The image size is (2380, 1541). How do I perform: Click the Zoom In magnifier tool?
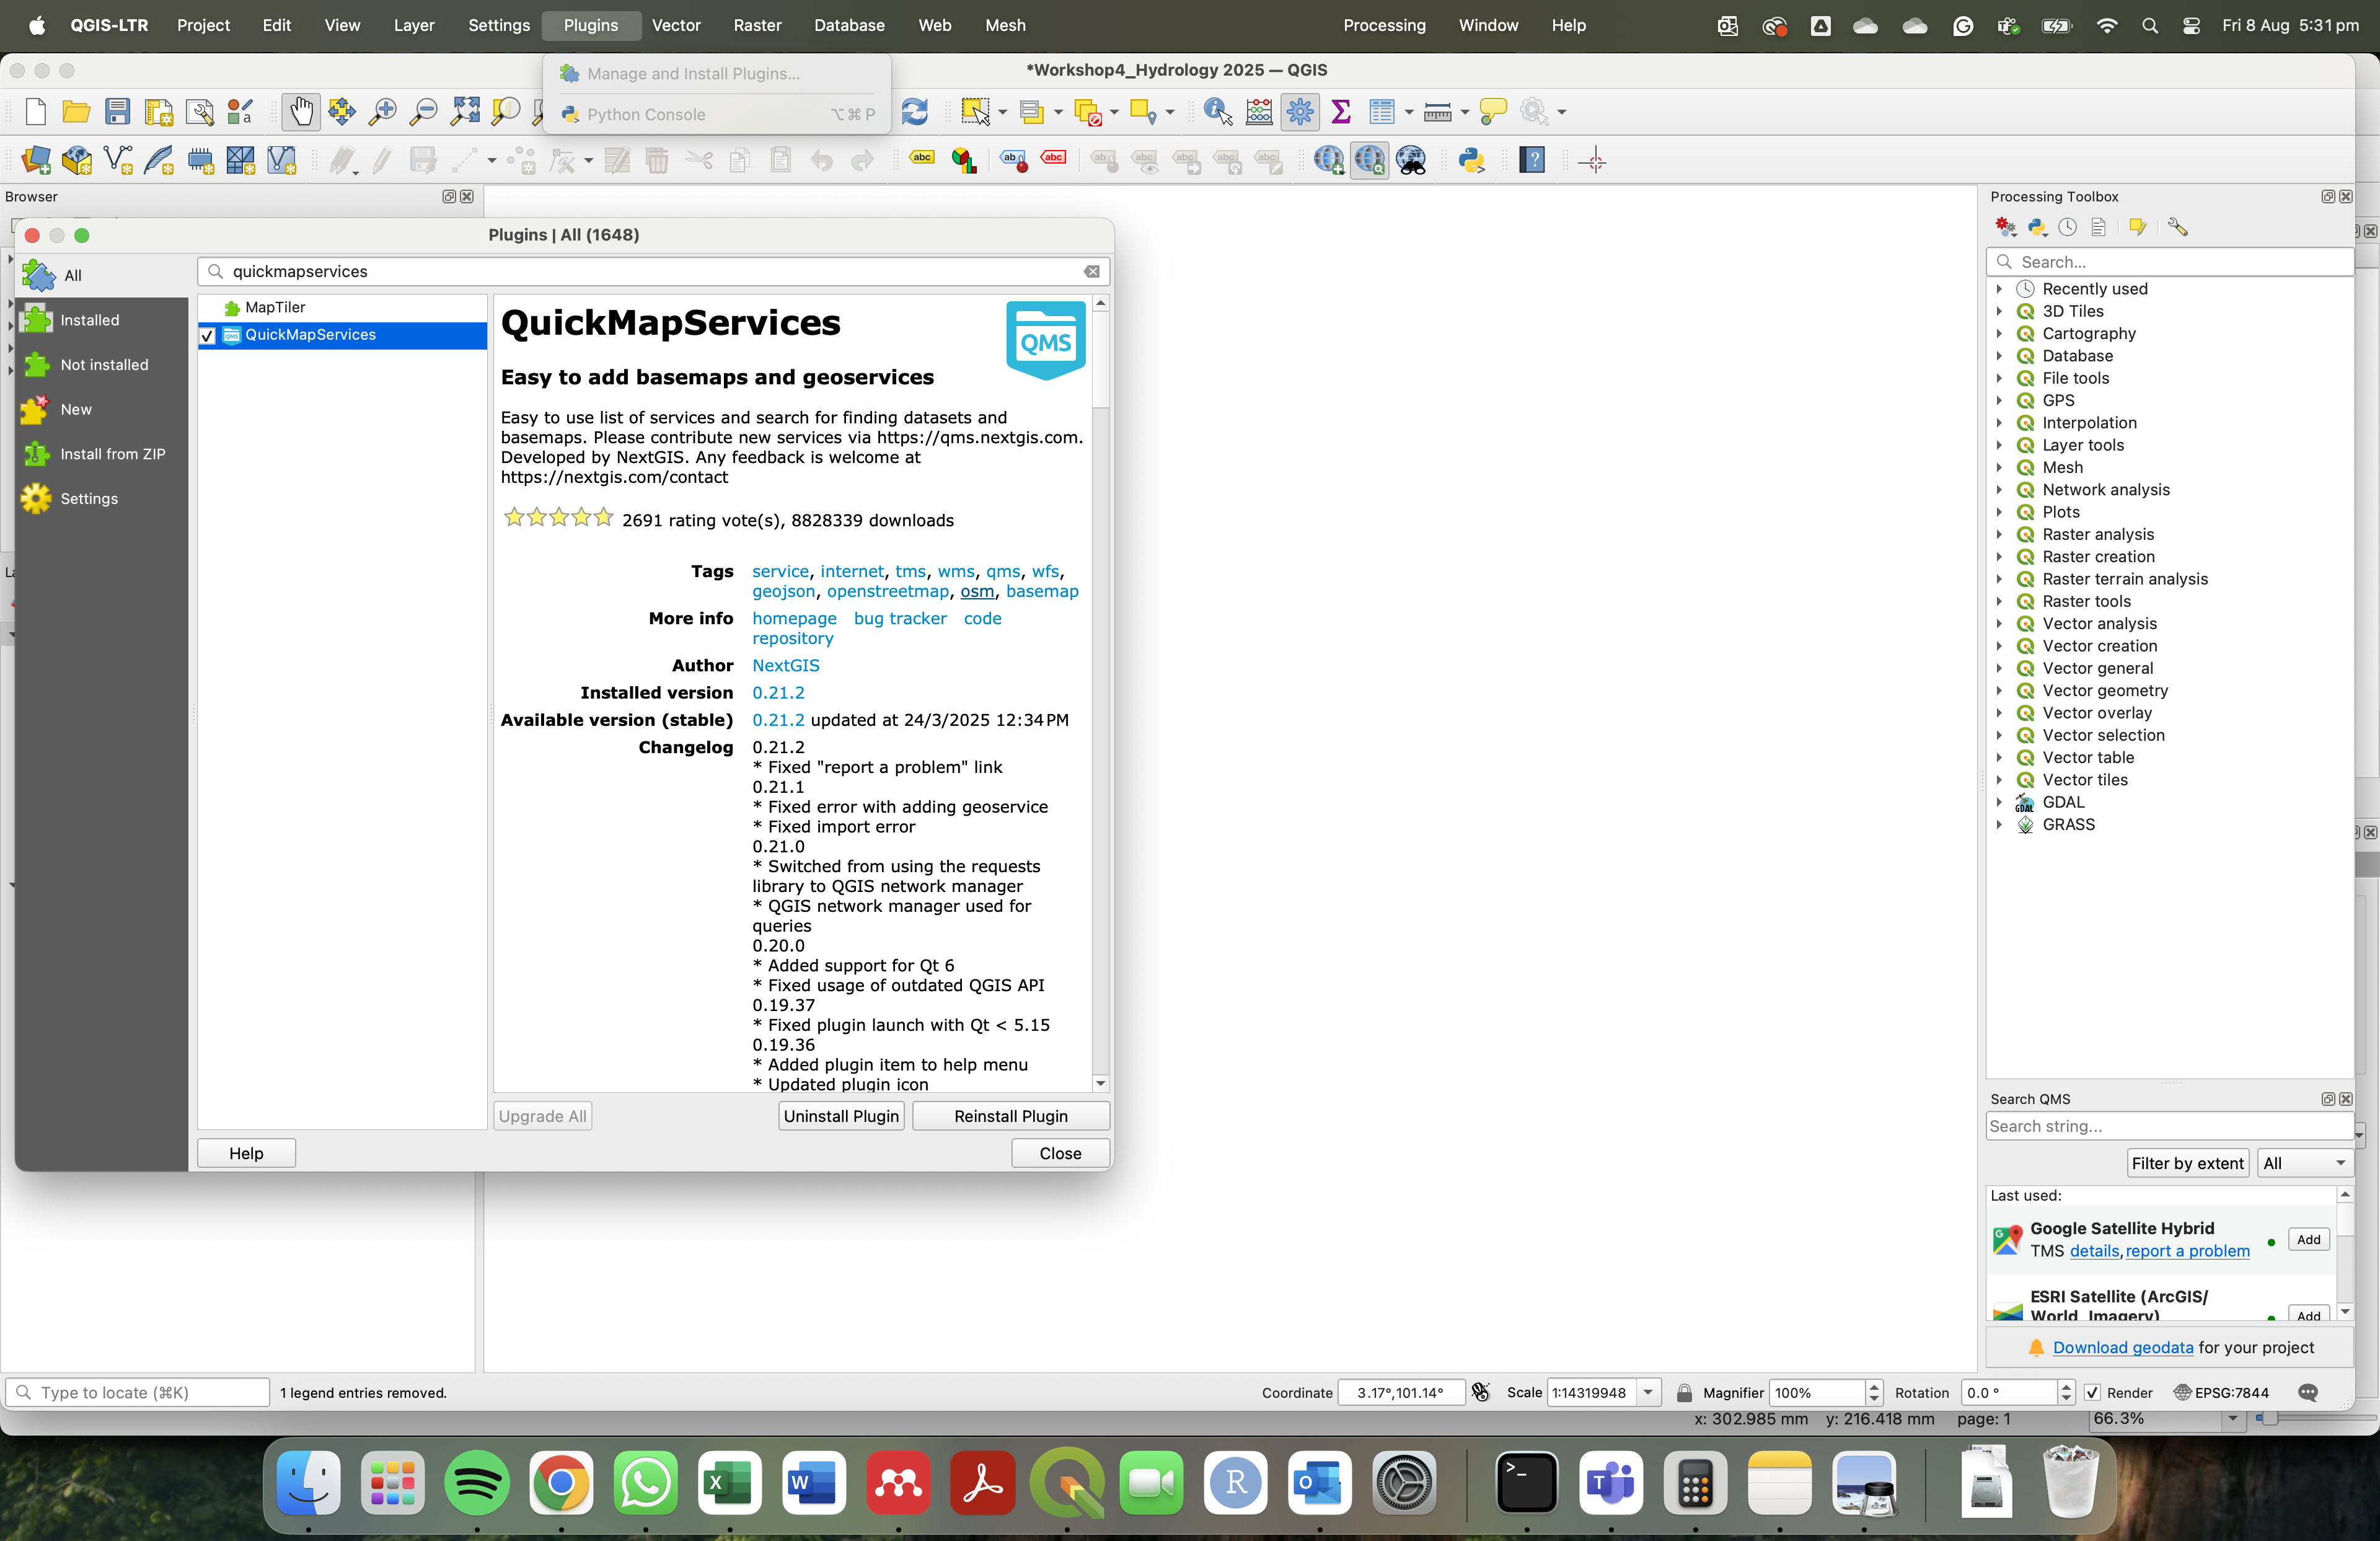(383, 112)
